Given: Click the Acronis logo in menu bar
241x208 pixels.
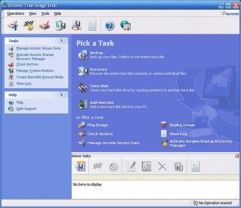Looking at the screenshot, I should 230,14.
